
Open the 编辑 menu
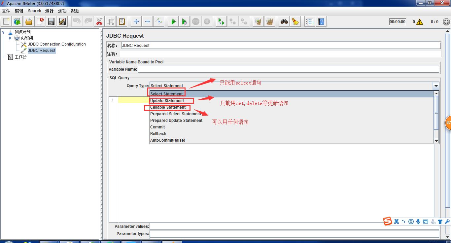click(19, 11)
